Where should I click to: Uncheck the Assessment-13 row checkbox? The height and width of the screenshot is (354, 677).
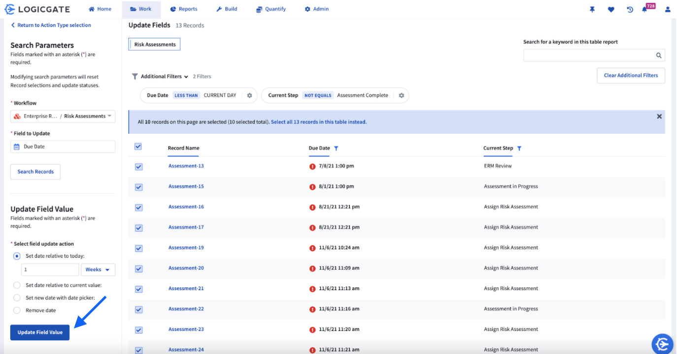pyautogui.click(x=138, y=167)
